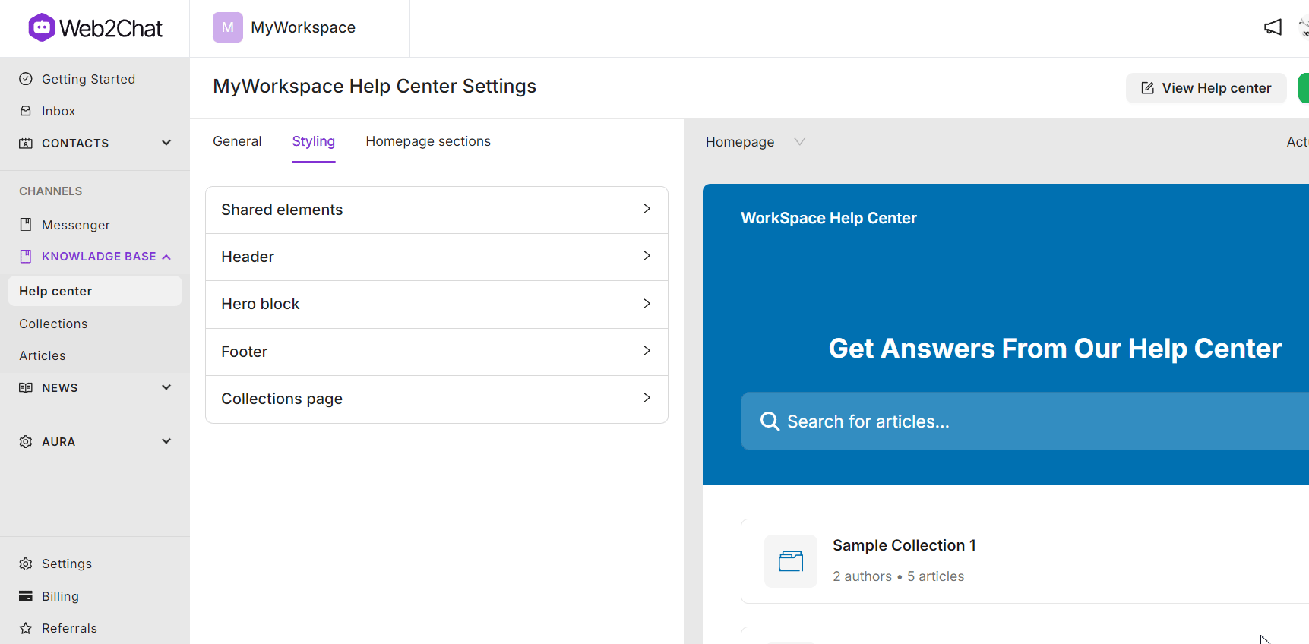Open the Inbox link
Image resolution: width=1309 pixels, height=644 pixels.
(x=58, y=111)
